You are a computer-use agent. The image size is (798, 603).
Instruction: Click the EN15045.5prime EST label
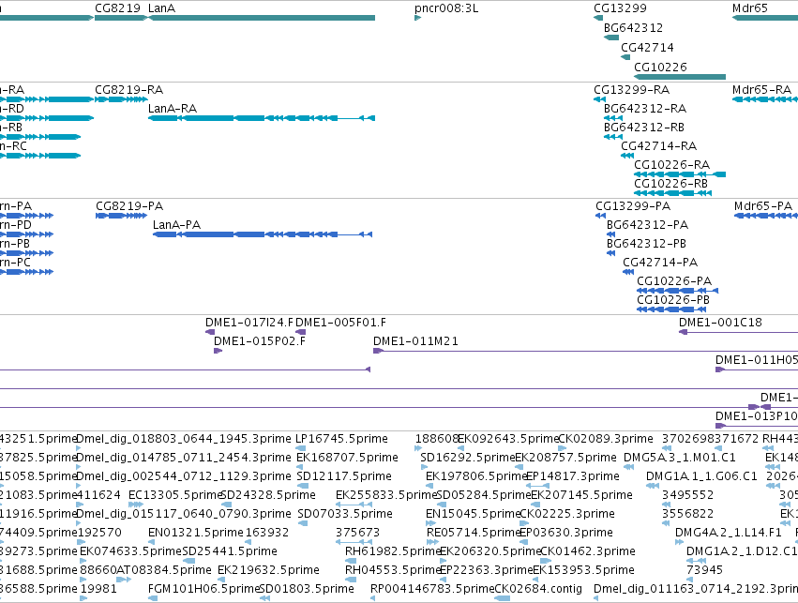(474, 514)
